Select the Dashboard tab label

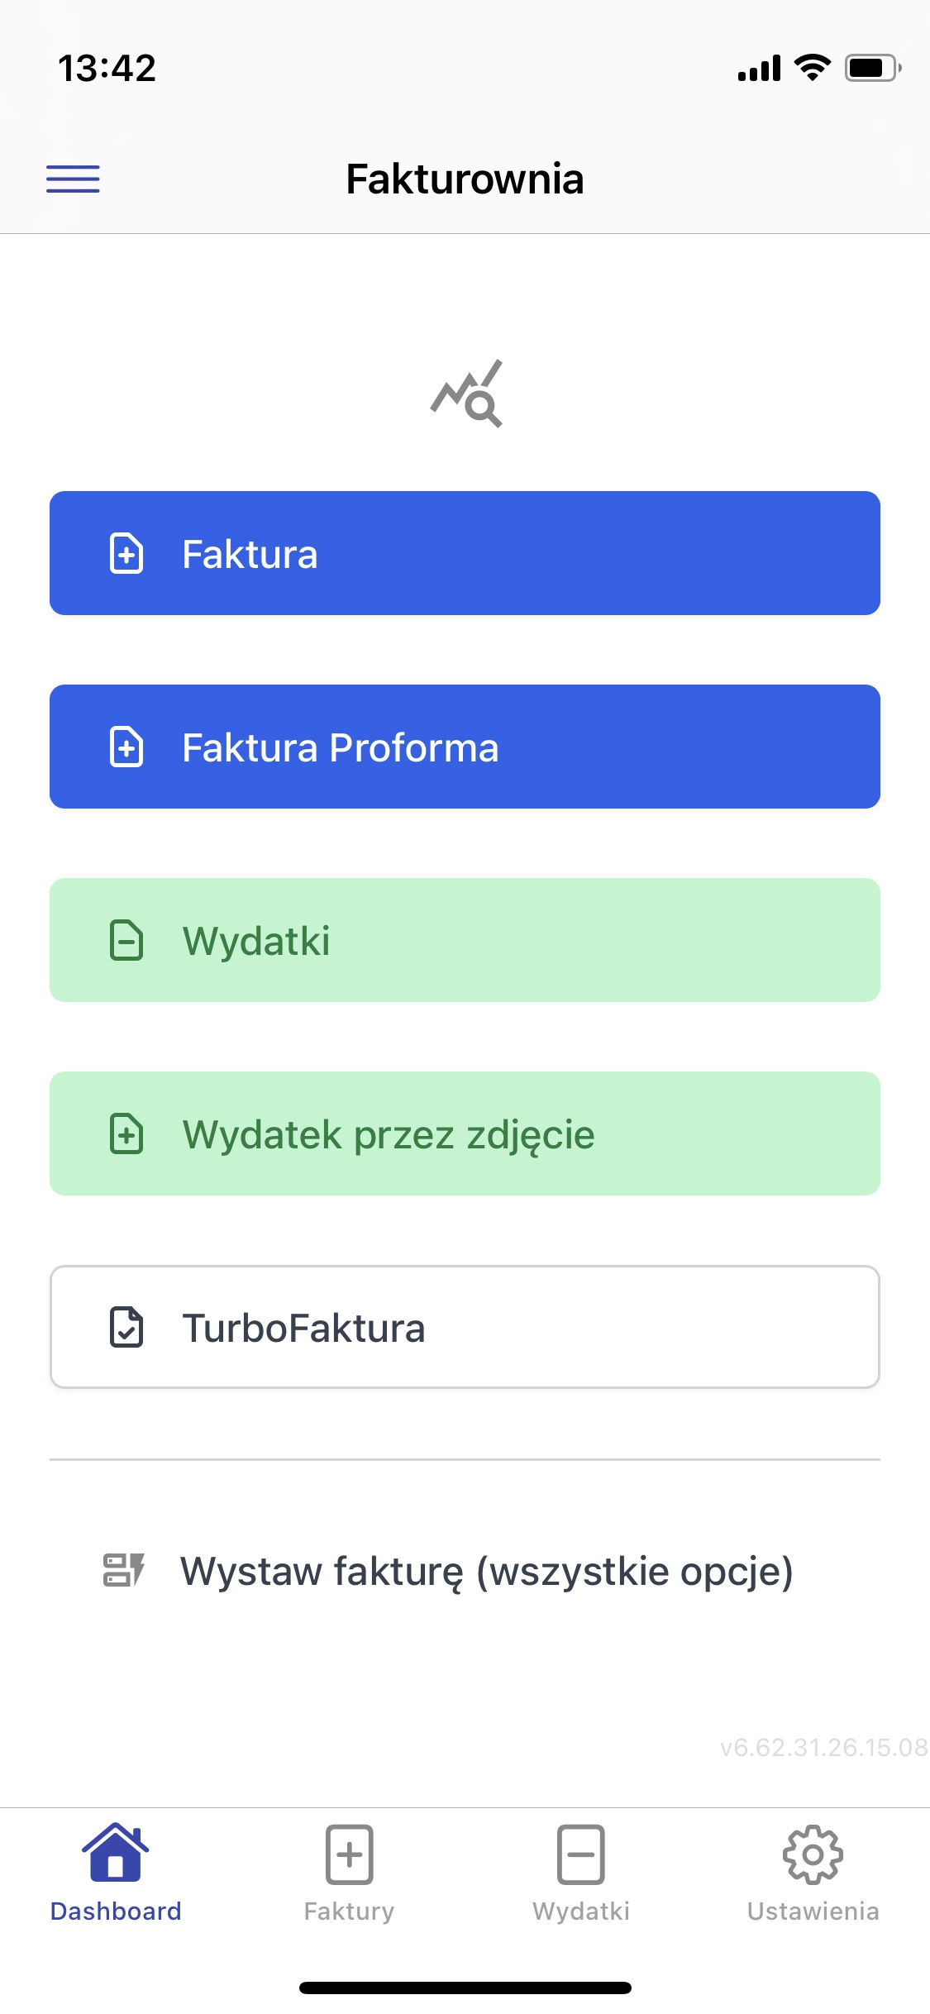point(116,1911)
